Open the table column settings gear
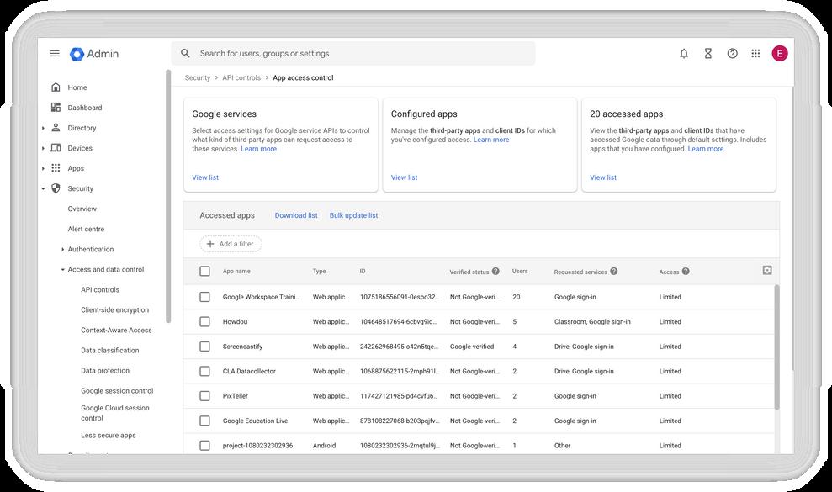 coord(767,270)
